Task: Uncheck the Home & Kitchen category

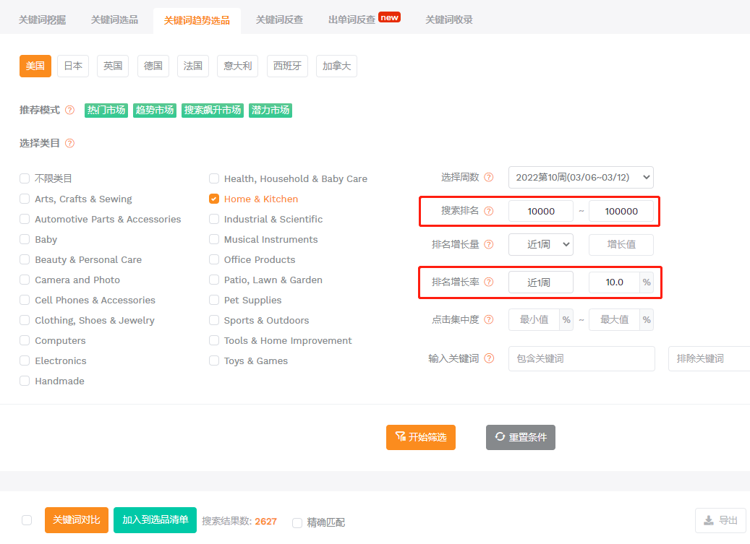Action: pyautogui.click(x=214, y=199)
